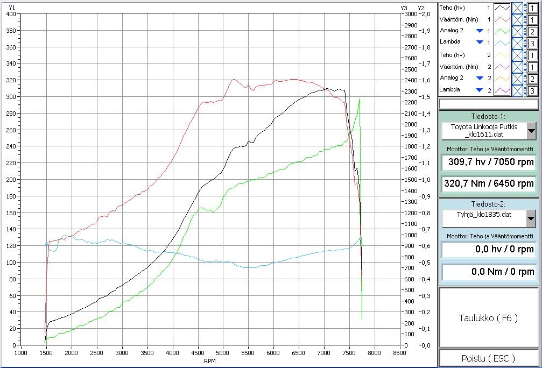Click the purple Vääntöm. (Nm) 2 line sample

[x=502, y=67]
